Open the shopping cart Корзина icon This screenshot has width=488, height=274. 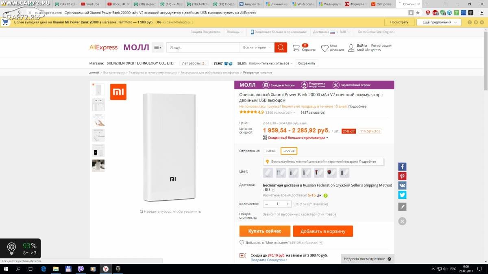(296, 48)
